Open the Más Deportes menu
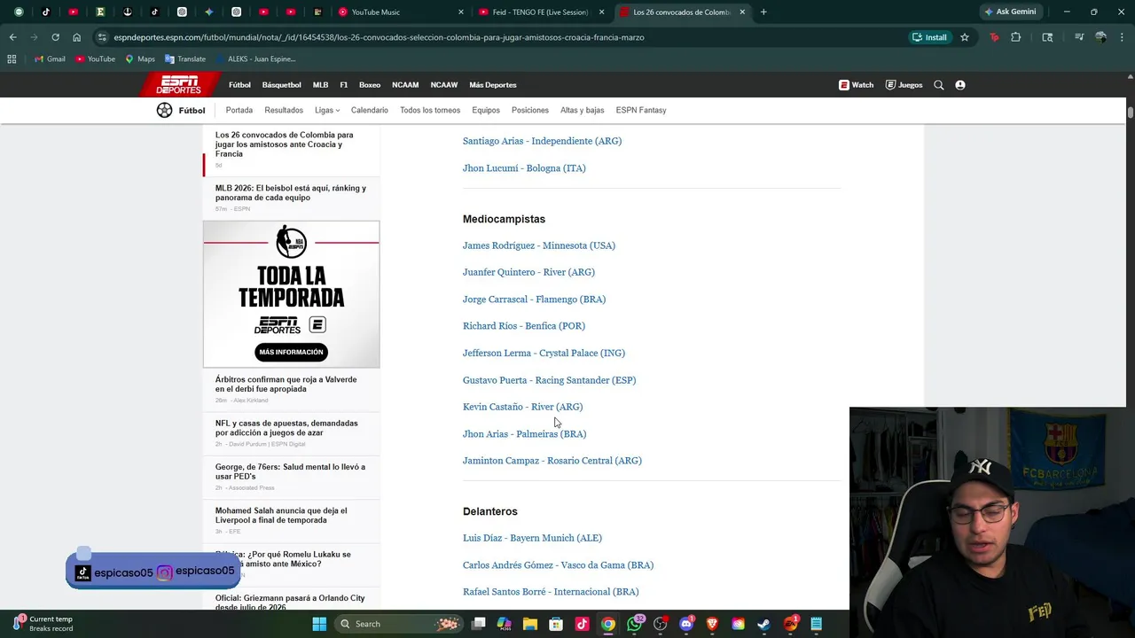Viewport: 1135px width, 638px height. (493, 85)
